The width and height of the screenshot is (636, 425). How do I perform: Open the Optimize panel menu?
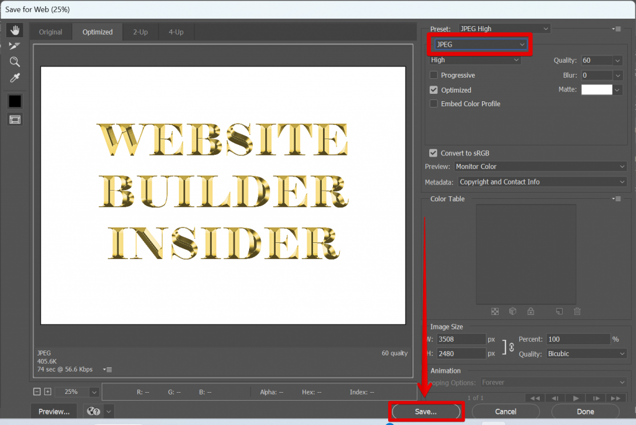click(616, 28)
